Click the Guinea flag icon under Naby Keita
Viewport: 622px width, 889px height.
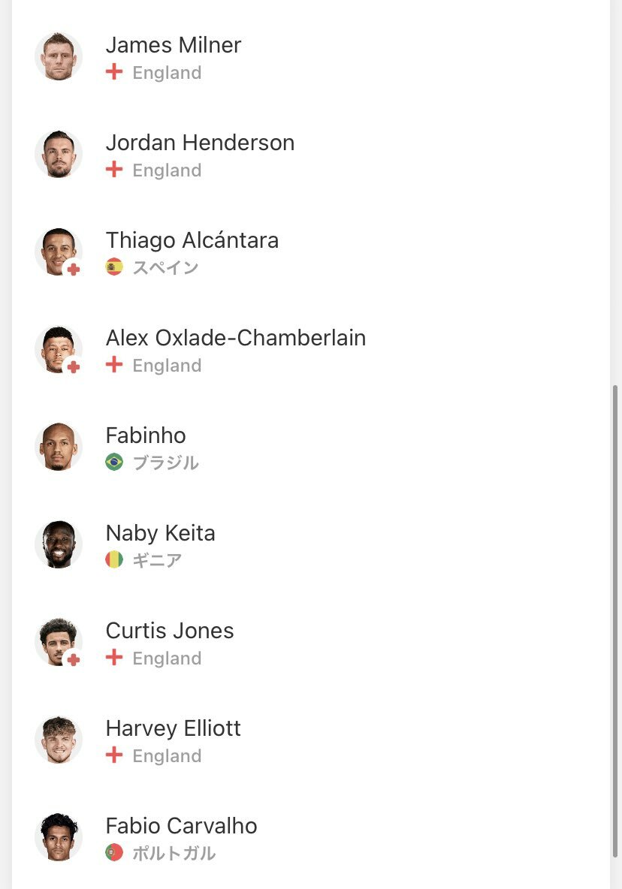(x=114, y=559)
